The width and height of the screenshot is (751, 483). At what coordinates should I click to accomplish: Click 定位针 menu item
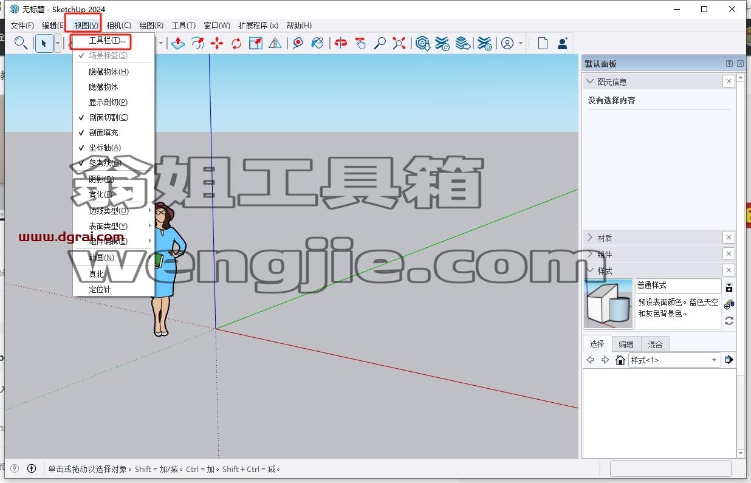point(113,289)
